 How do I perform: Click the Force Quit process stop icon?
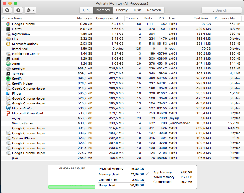[7, 10]
